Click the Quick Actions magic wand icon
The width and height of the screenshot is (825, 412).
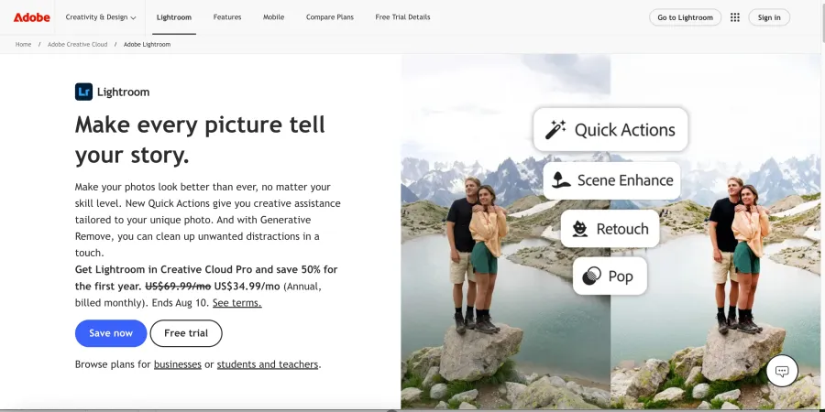[555, 129]
